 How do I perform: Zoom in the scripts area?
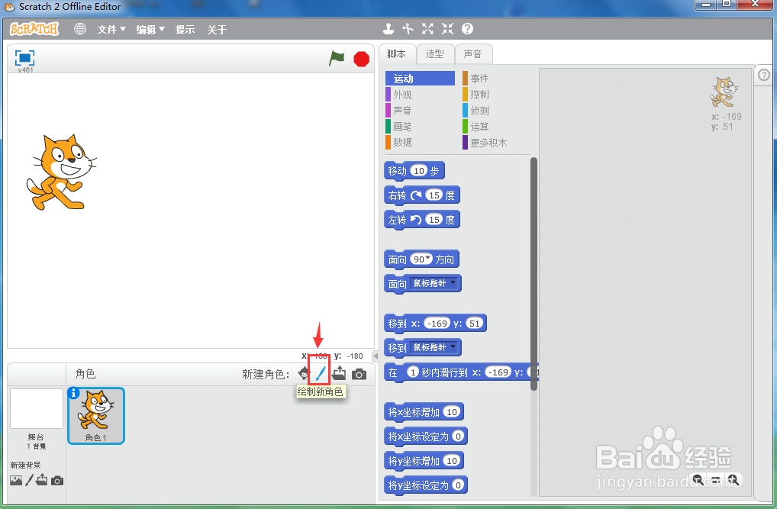tap(734, 479)
